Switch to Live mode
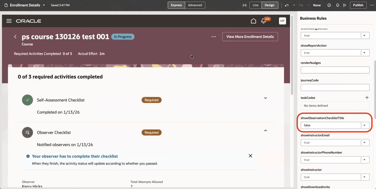Screen dimensions: 376x189 pyautogui.click(x=255, y=5)
